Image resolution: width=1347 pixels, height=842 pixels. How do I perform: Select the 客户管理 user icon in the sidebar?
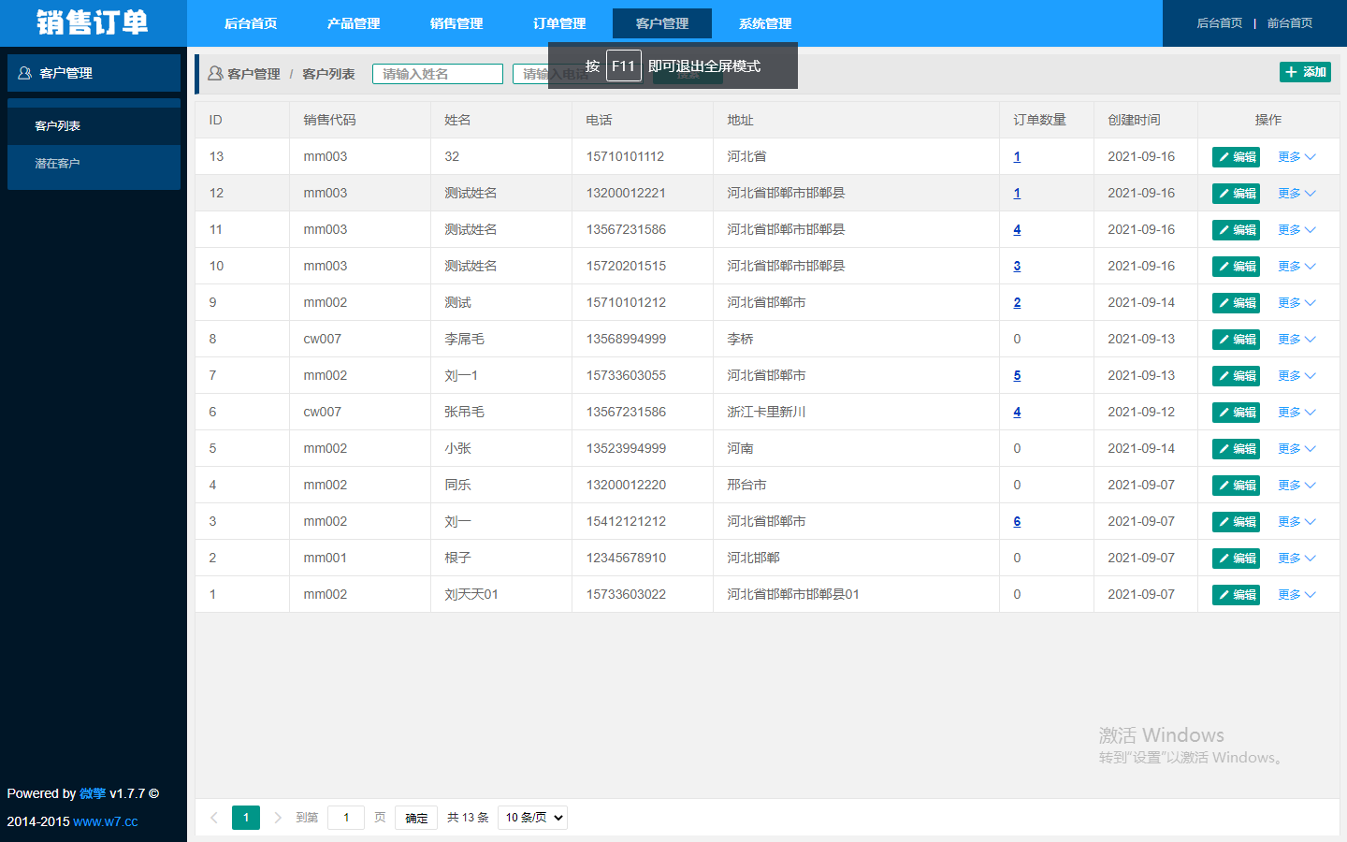[23, 72]
